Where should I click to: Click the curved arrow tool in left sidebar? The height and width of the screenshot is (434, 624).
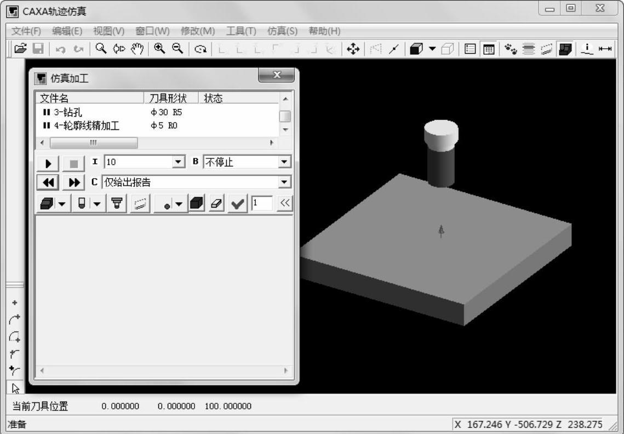tap(15, 319)
